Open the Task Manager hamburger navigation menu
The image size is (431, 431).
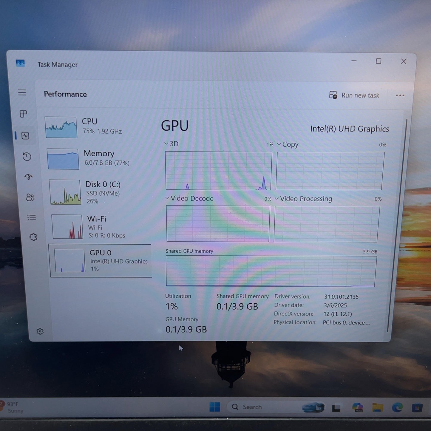pyautogui.click(x=22, y=92)
